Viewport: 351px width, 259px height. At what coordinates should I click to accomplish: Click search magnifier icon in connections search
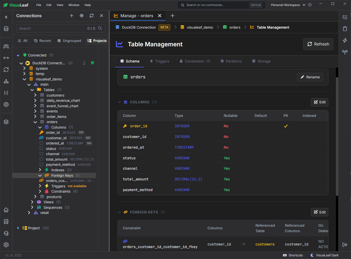[100, 28]
